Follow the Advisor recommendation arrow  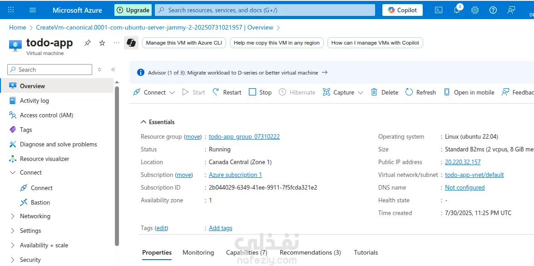(x=325, y=73)
